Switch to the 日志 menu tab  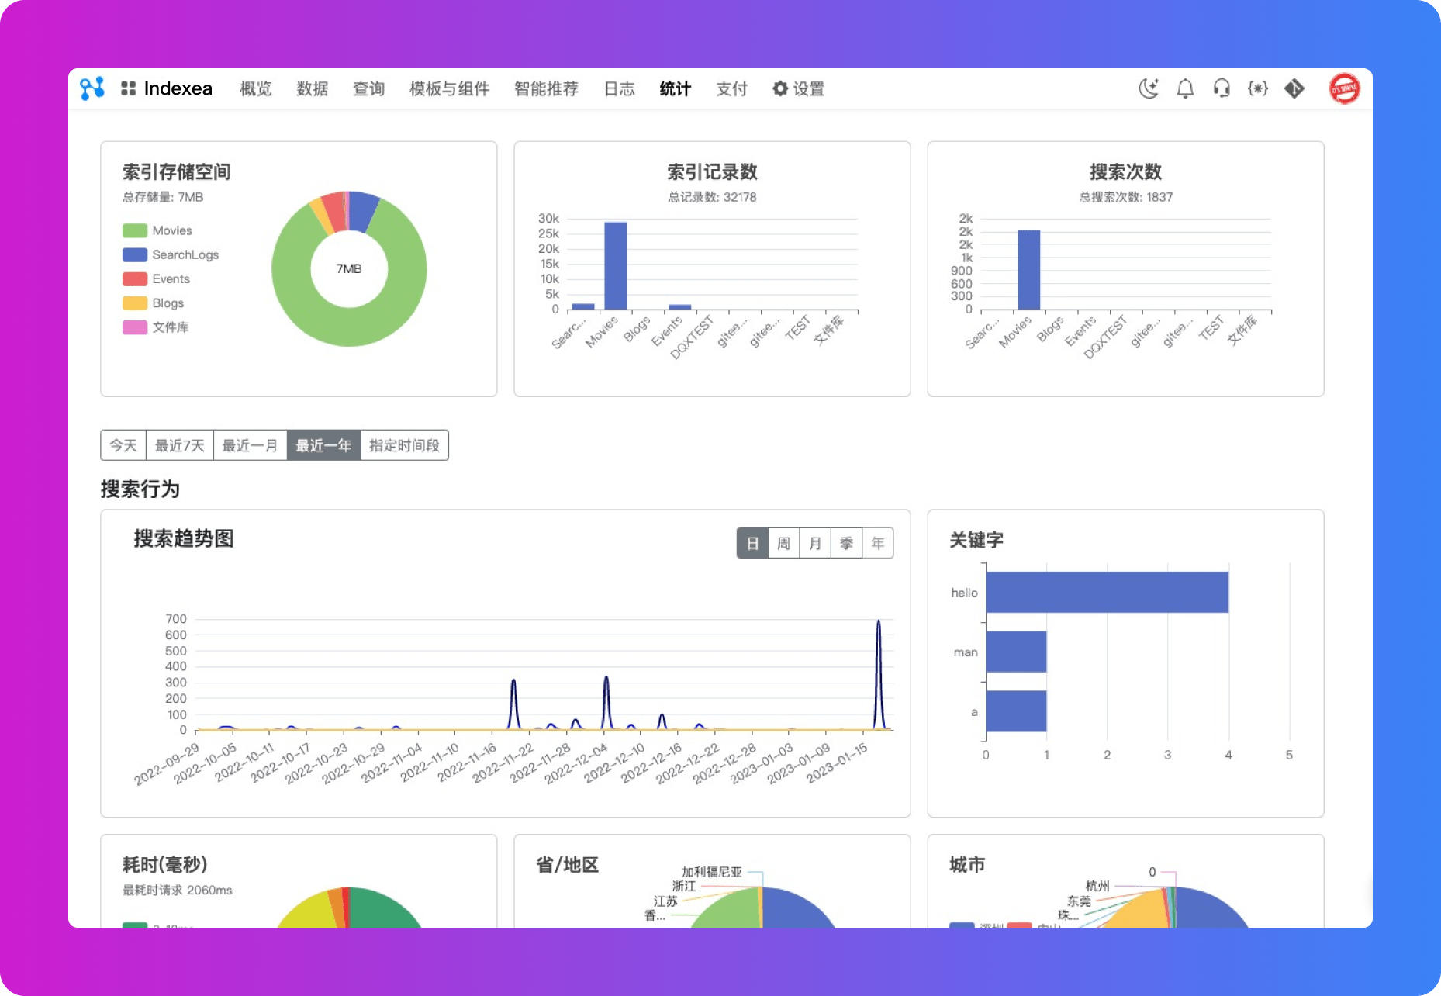pos(619,88)
